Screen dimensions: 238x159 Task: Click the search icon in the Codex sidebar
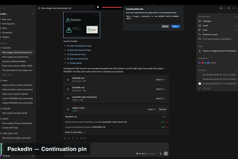(33, 14)
